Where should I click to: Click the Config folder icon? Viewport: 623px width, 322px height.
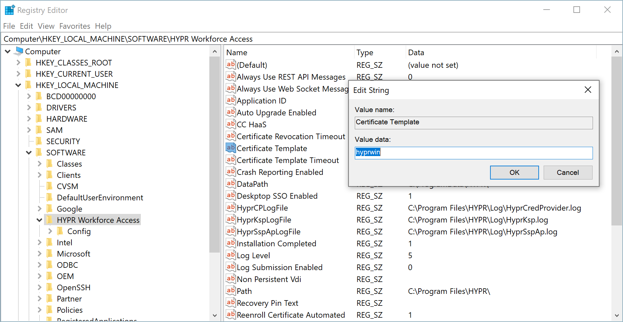point(60,231)
